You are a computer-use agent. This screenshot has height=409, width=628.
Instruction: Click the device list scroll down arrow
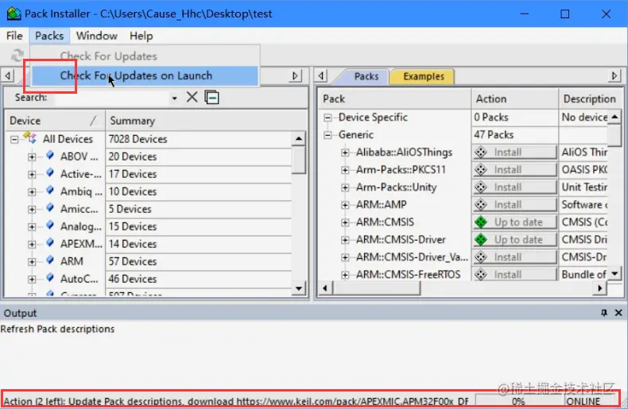[x=299, y=288]
